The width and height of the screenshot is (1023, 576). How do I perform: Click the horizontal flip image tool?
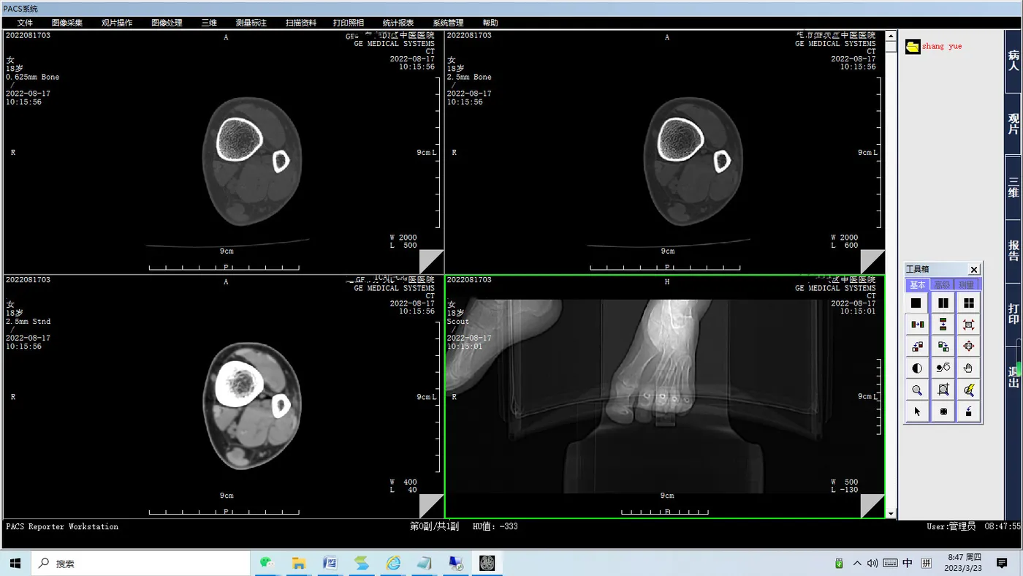pyautogui.click(x=916, y=325)
